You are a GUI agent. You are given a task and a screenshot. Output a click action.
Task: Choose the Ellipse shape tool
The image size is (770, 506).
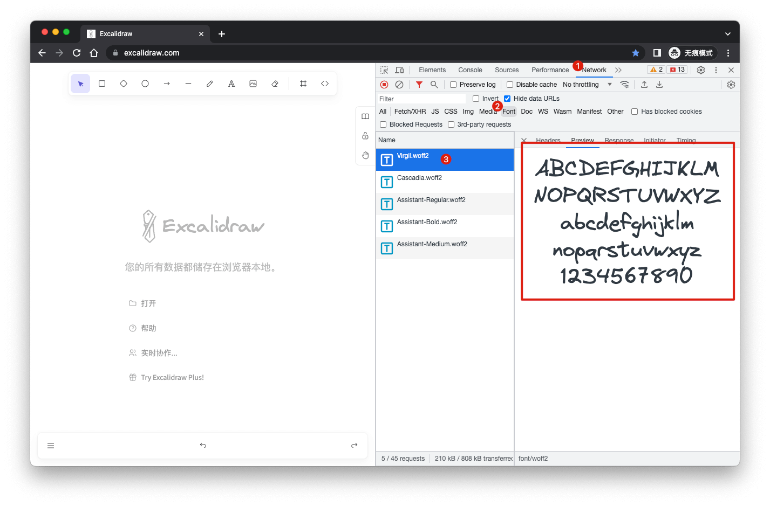[145, 84]
